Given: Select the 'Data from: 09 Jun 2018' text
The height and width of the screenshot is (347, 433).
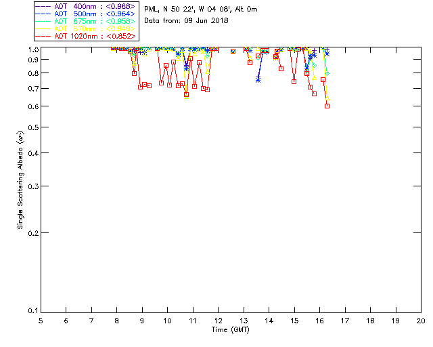Looking at the screenshot, I should pos(187,20).
